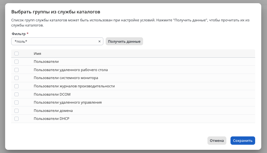
Task: Enable Пользователи журналов производительности checkbox
Action: (17, 86)
